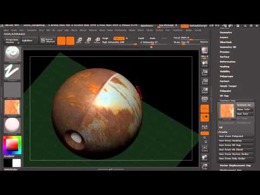Open the current brush thumbnail

tap(12, 54)
